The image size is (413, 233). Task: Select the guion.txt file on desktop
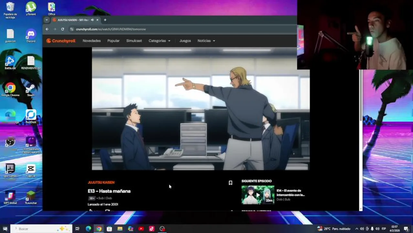[x=10, y=36]
